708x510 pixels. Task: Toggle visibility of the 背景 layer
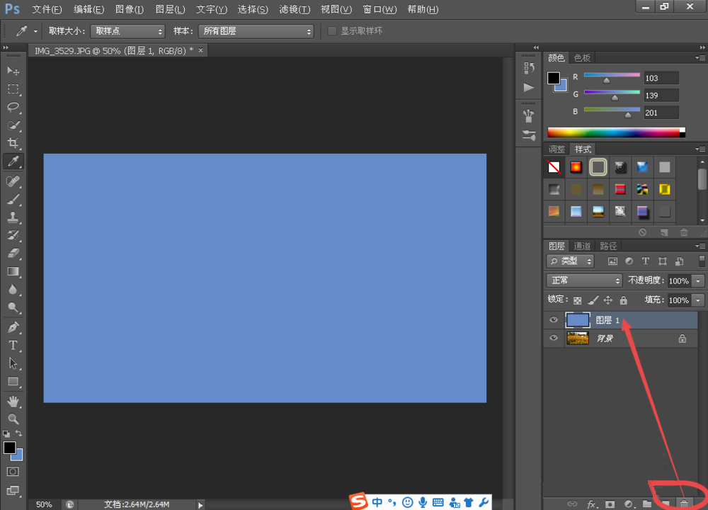(x=554, y=339)
